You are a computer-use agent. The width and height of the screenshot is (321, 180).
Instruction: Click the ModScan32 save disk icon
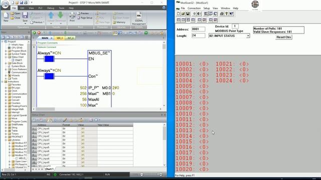(x=188, y=13)
